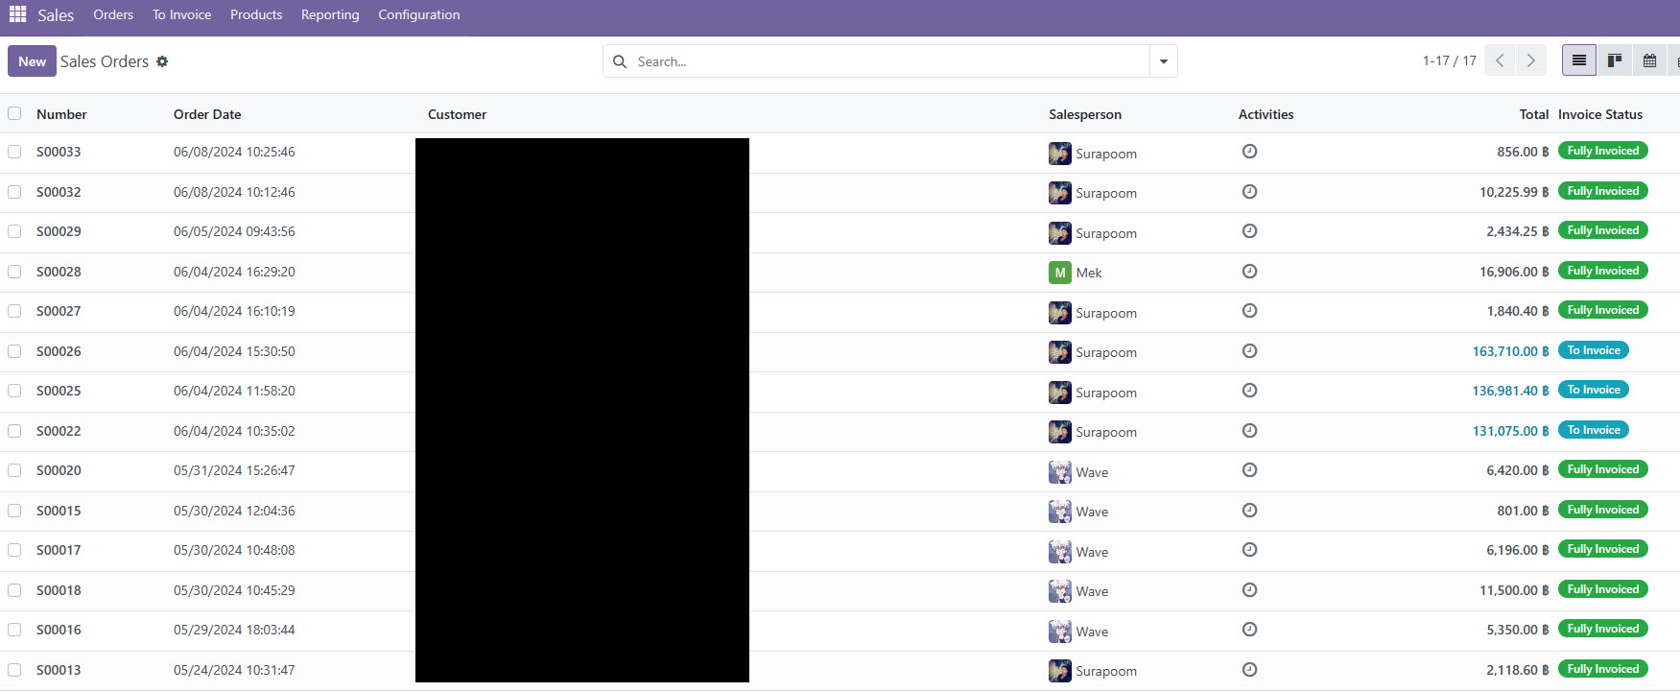
Task: Switch to list view icon
Action: point(1578,61)
